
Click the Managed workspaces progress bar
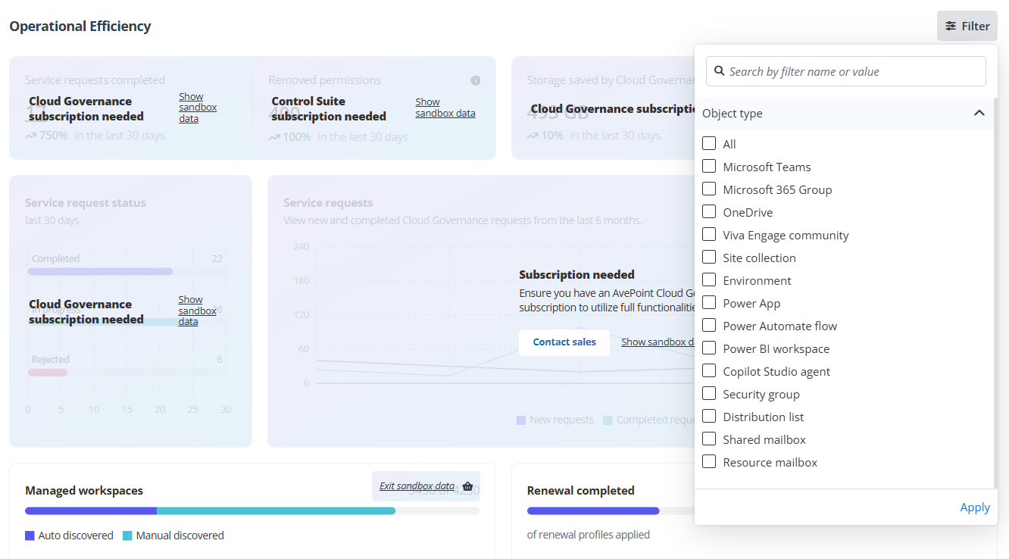pos(251,511)
